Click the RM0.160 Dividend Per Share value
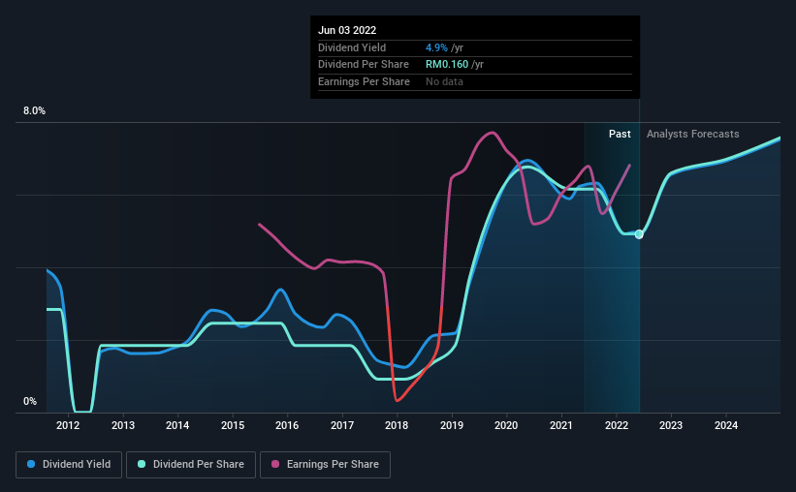Image resolution: width=796 pixels, height=492 pixels. coord(447,65)
